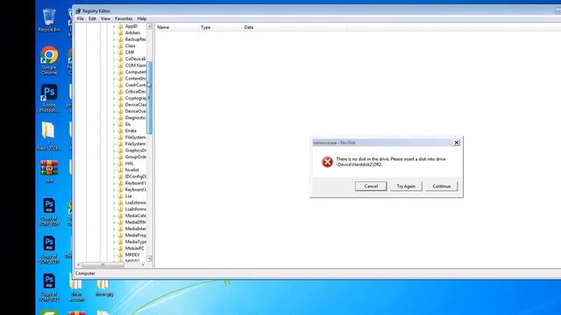
Task: Select the DeviceOverrides key name
Action: (136, 111)
